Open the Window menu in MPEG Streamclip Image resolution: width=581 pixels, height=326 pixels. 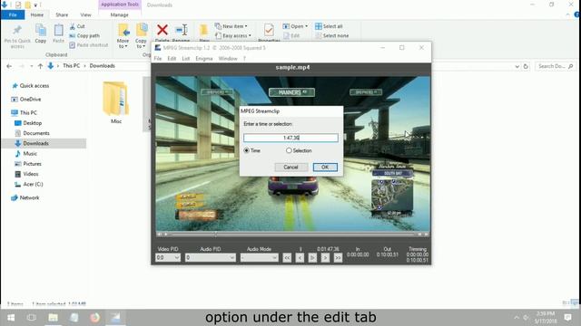[x=228, y=58]
